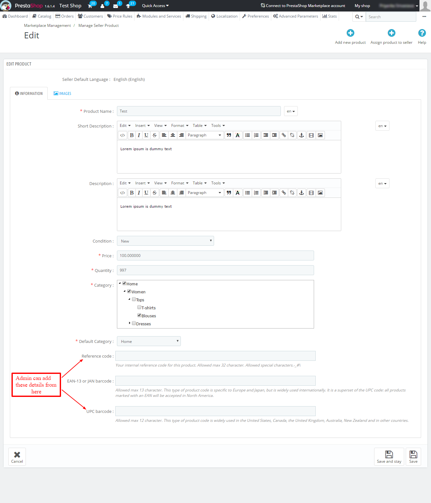Open the Modules and Services menu

(x=159, y=16)
